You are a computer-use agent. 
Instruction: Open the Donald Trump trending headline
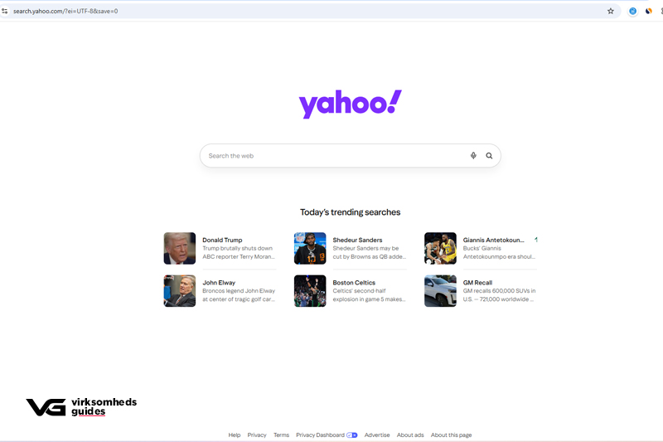coord(222,240)
